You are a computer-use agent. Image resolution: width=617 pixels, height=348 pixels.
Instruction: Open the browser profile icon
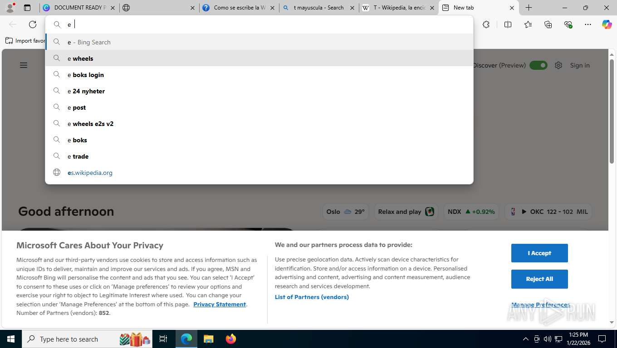coord(10,7)
